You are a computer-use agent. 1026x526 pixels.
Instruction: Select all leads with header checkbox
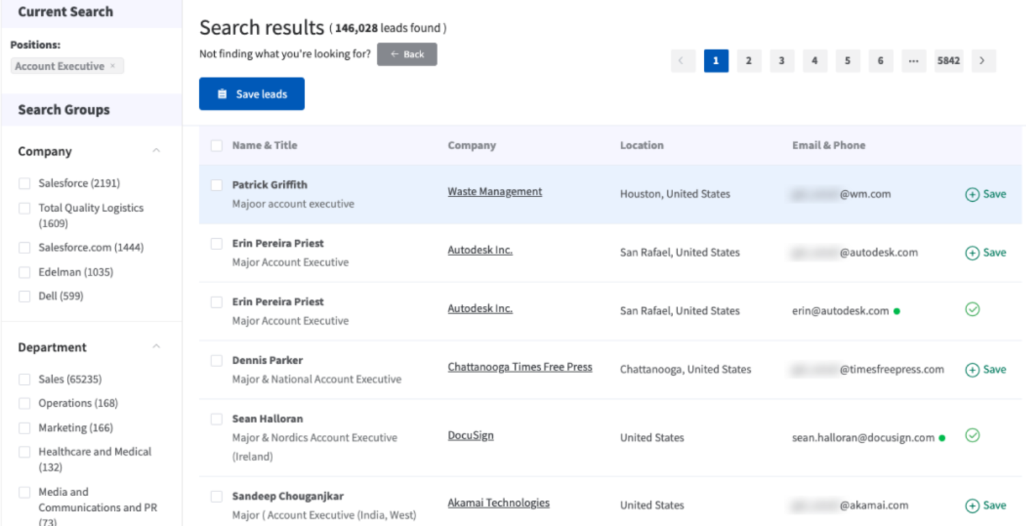[x=217, y=146]
